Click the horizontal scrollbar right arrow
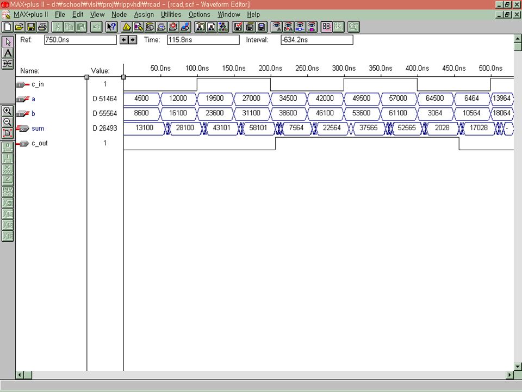The image size is (522, 392). click(509, 375)
